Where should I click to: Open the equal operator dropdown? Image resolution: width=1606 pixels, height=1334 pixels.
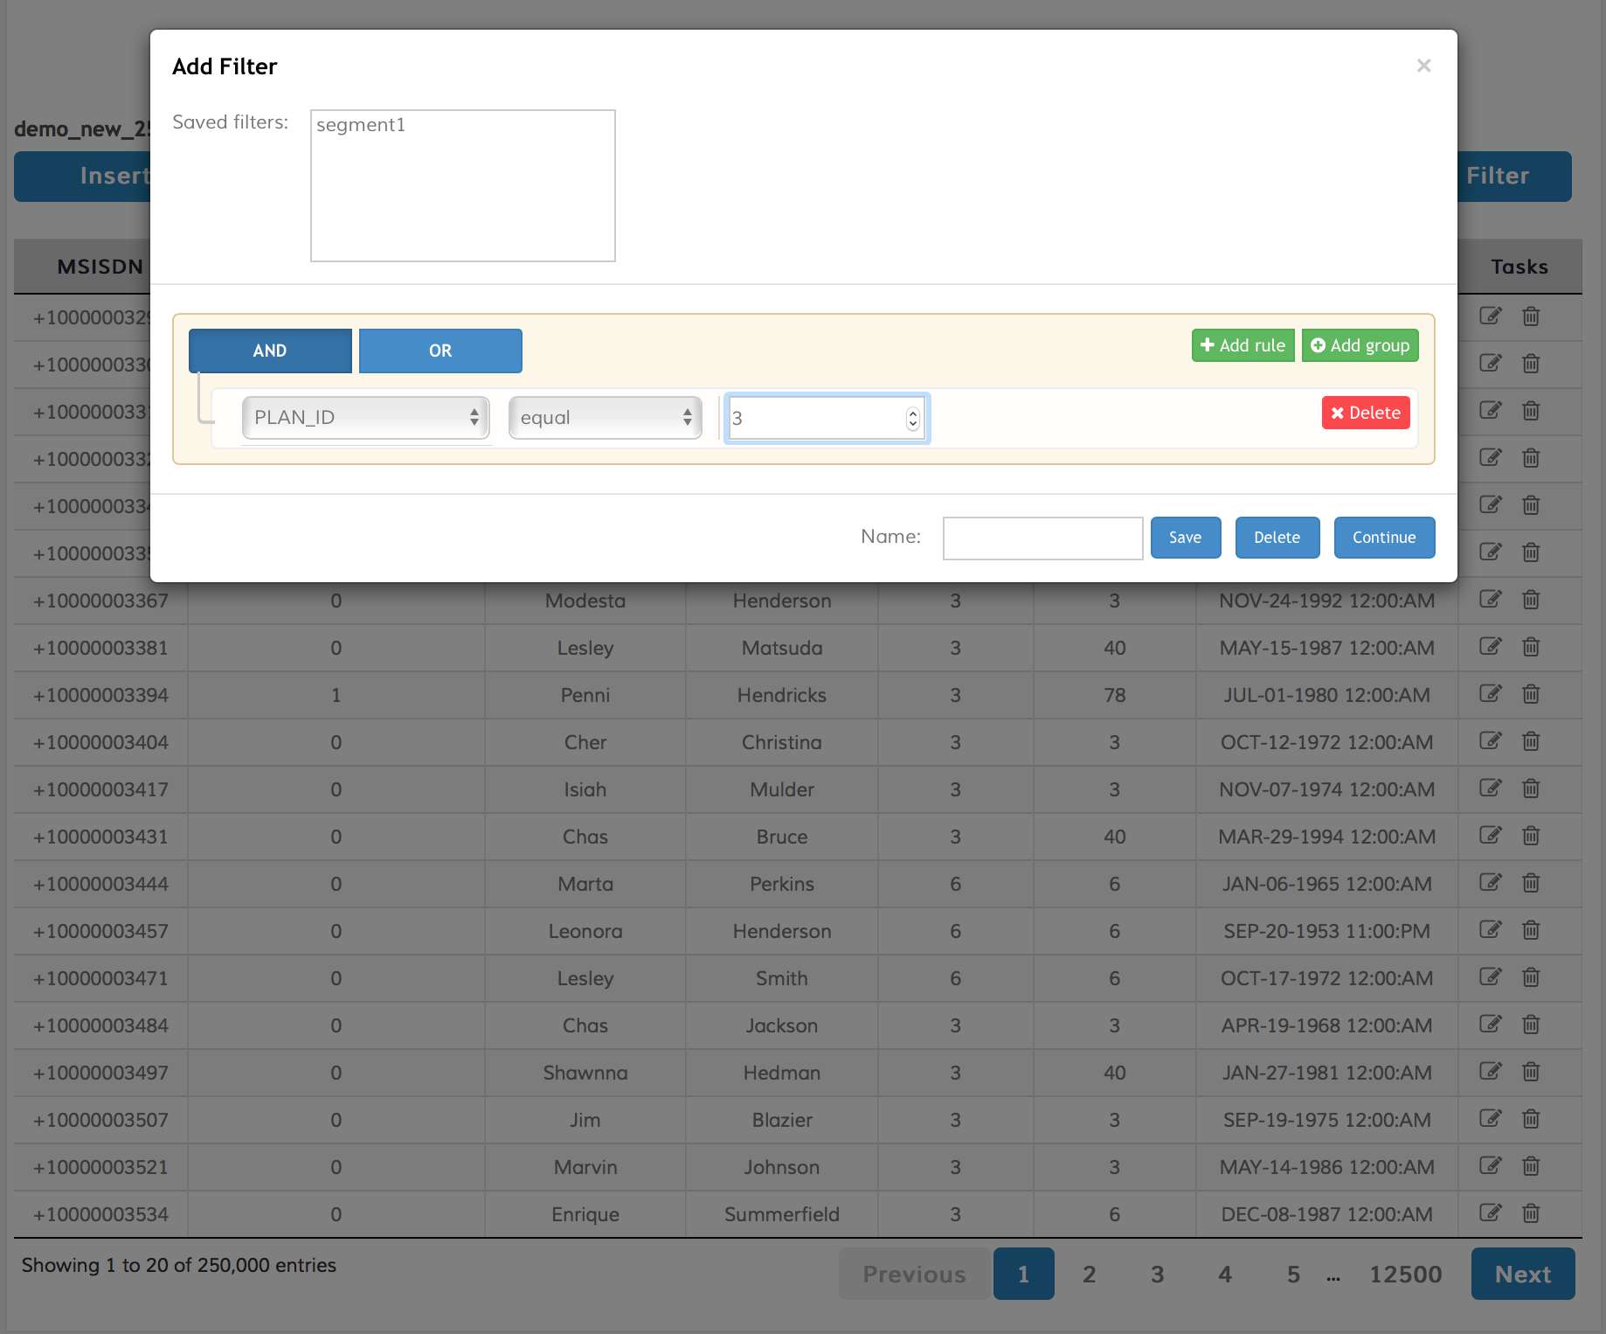pyautogui.click(x=605, y=418)
